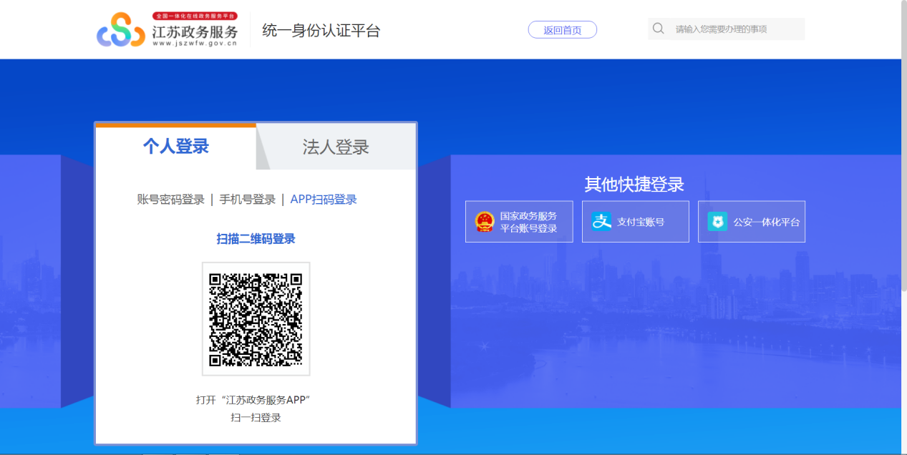
Task: Click the 返回首页 button
Action: (563, 29)
